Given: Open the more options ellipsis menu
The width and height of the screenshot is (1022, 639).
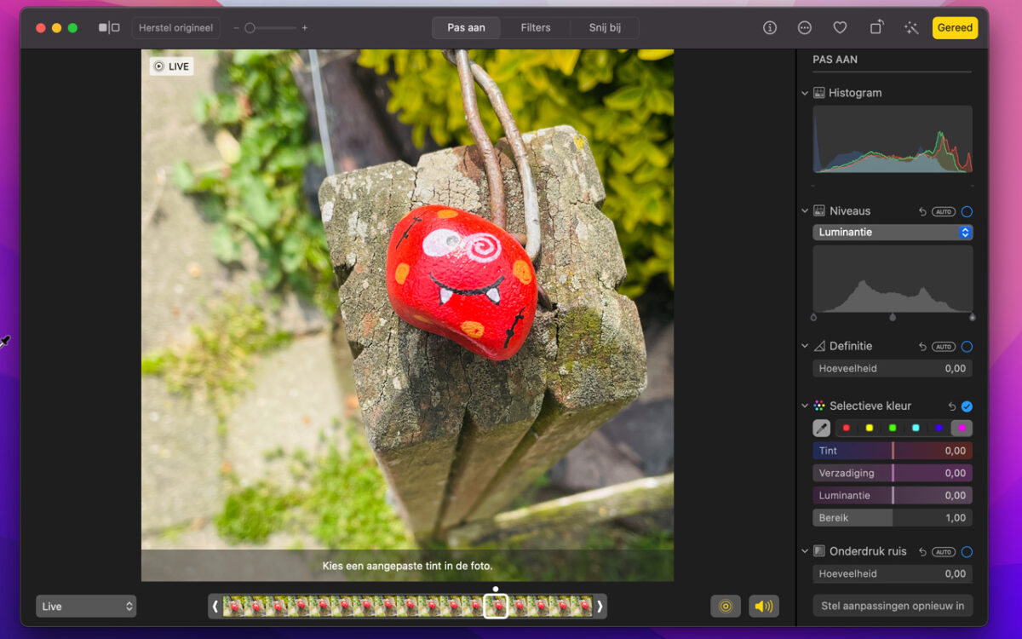Looking at the screenshot, I should [x=805, y=28].
